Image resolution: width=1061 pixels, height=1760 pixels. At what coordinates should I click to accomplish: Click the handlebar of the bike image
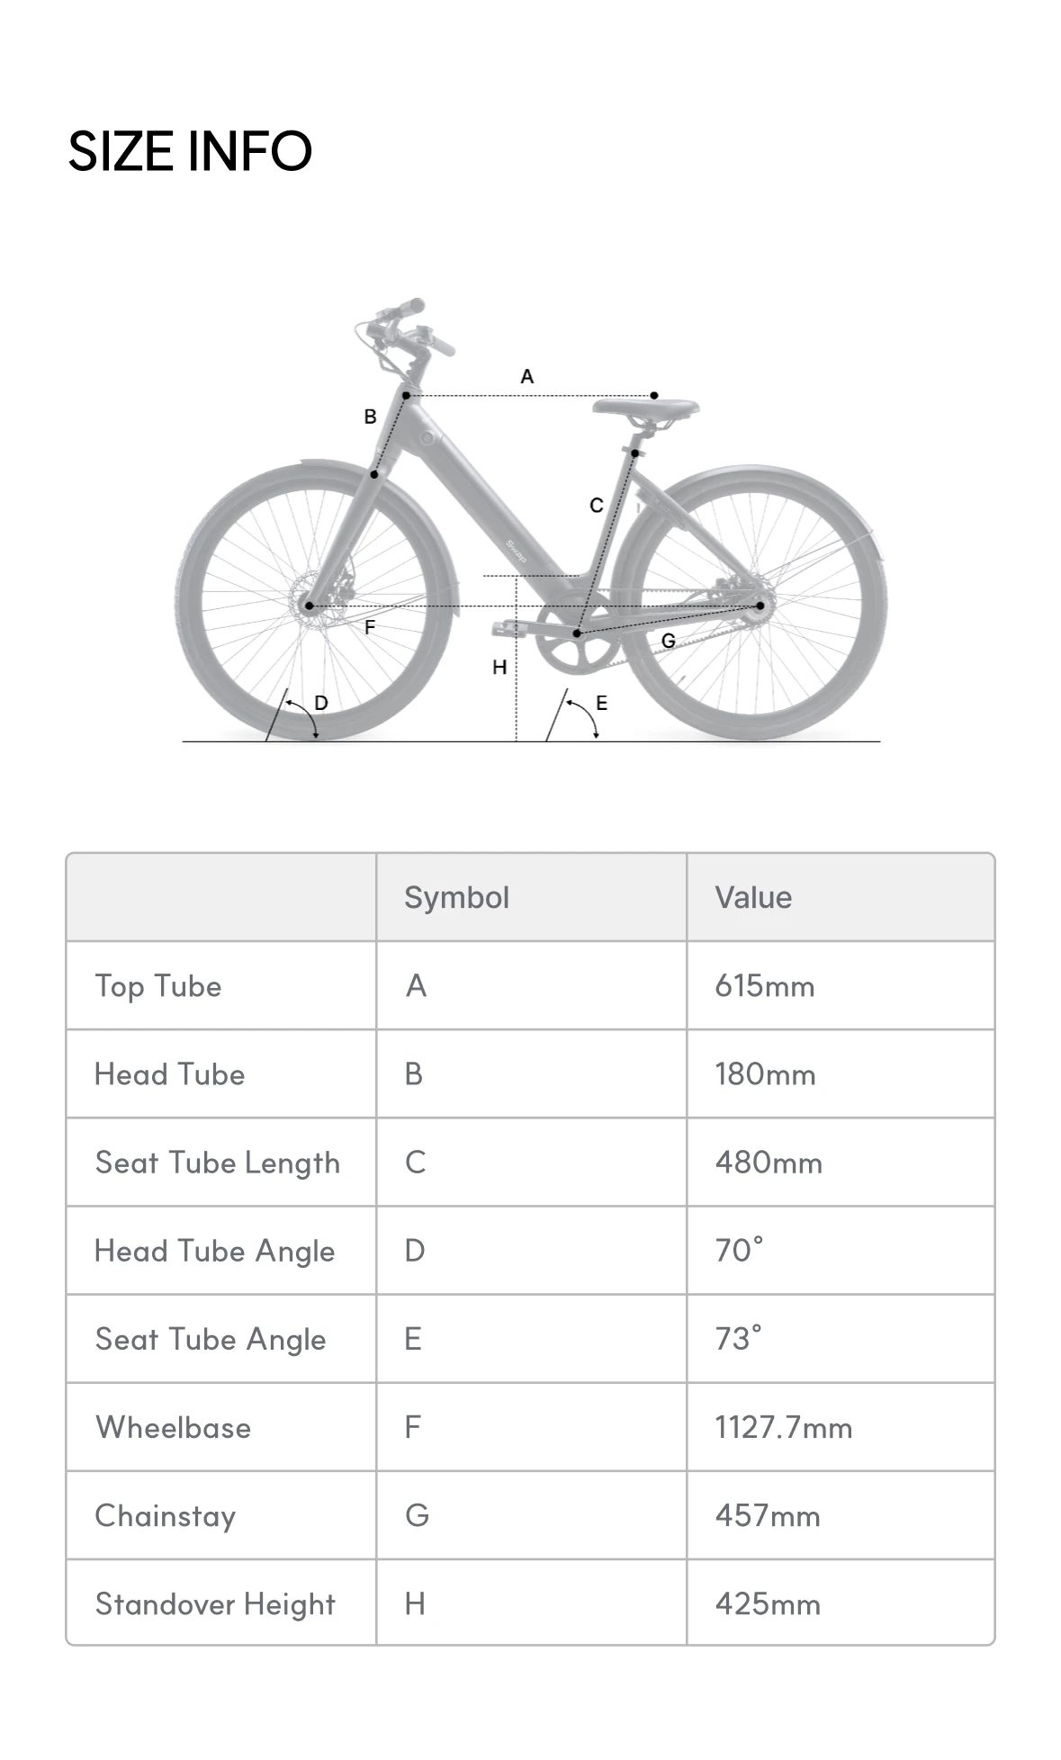(x=402, y=312)
